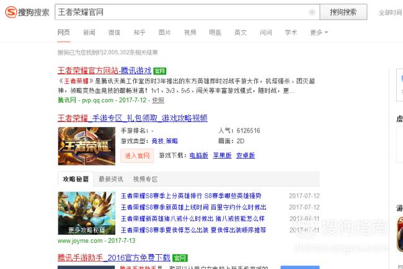Switch to the 新闻 tab
This screenshot has height=269, width=403.
89,32
